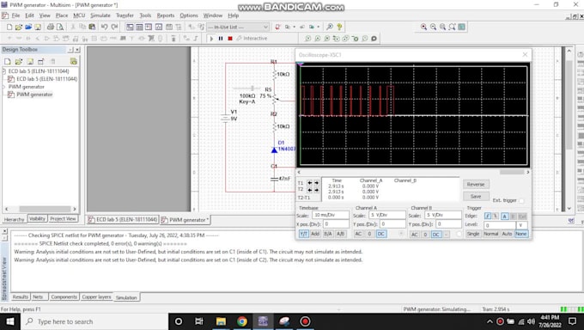Click Channel A Scale 5 V/Div field
This screenshot has width=584, height=330.
[387, 215]
